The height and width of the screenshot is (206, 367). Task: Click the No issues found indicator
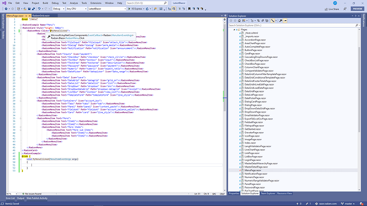pyautogui.click(x=32, y=194)
